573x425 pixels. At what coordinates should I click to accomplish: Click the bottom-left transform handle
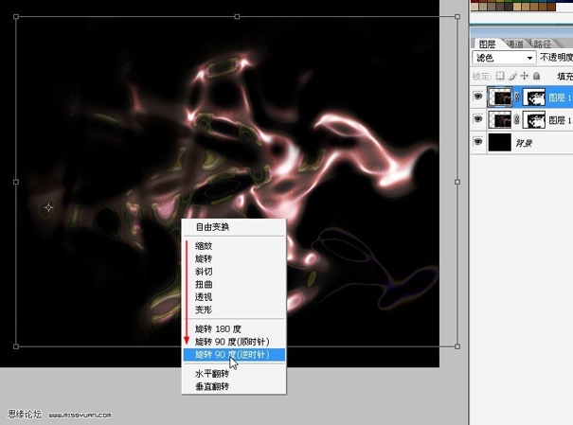coord(16,346)
